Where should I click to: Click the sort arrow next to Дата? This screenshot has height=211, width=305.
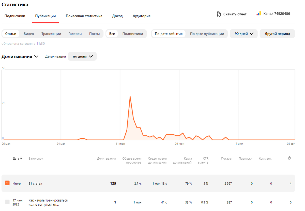pyautogui.click(x=21, y=158)
